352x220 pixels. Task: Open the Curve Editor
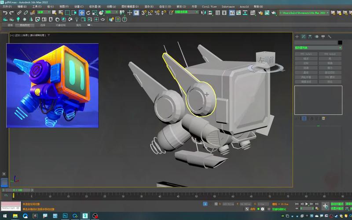click(238, 13)
